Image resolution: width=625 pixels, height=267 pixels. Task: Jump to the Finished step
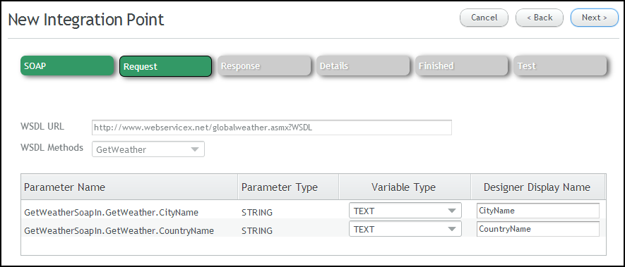pyautogui.click(x=462, y=66)
